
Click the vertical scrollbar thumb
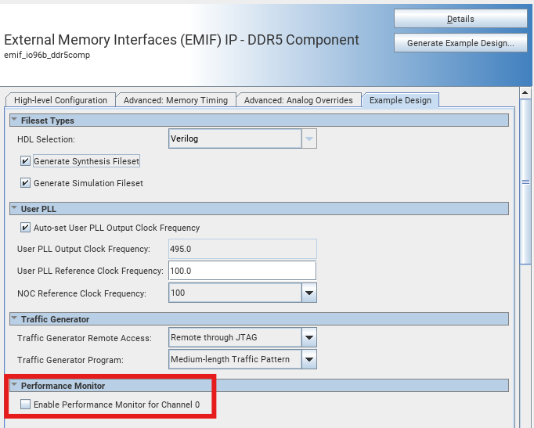526,181
